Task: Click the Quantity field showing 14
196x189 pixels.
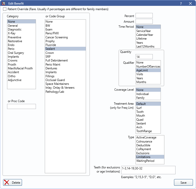Action: pos(144,57)
